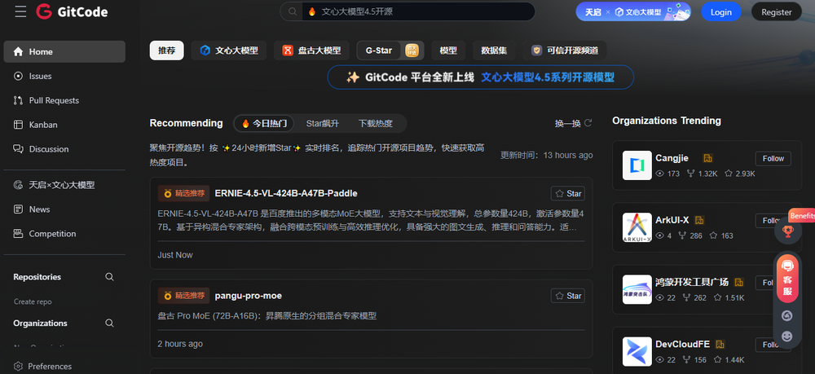This screenshot has width=815, height=374.
Task: Open the Cangjie organization name
Action: [x=672, y=158]
